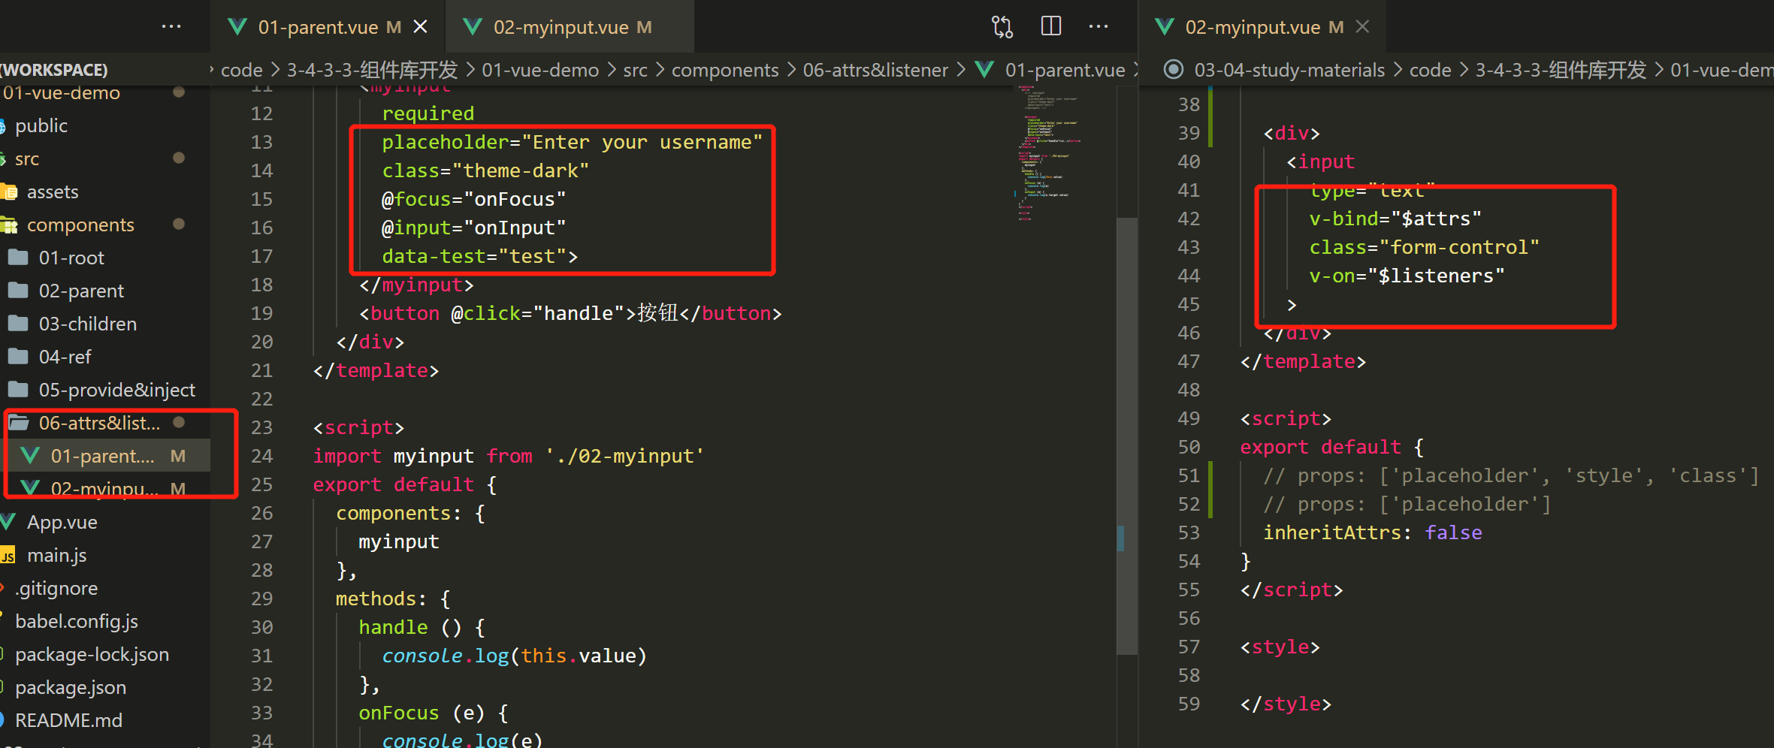Click the left editor vertical scrollbar thumb
Image resolution: width=1774 pixels, height=748 pixels.
click(x=1126, y=436)
